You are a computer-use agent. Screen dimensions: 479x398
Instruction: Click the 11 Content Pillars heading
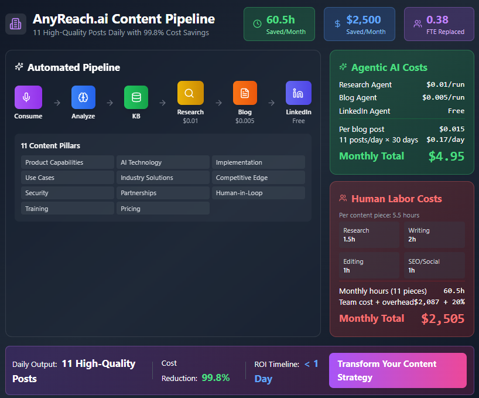click(x=50, y=145)
